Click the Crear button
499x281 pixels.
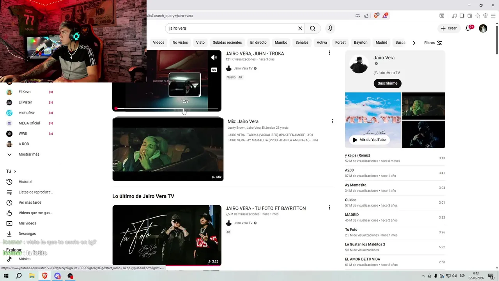tap(449, 28)
